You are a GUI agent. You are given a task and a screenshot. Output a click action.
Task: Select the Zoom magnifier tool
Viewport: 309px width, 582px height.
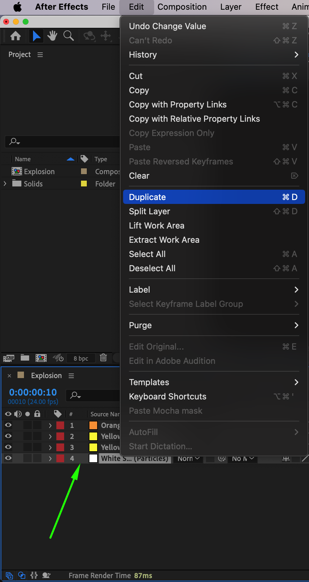click(68, 36)
